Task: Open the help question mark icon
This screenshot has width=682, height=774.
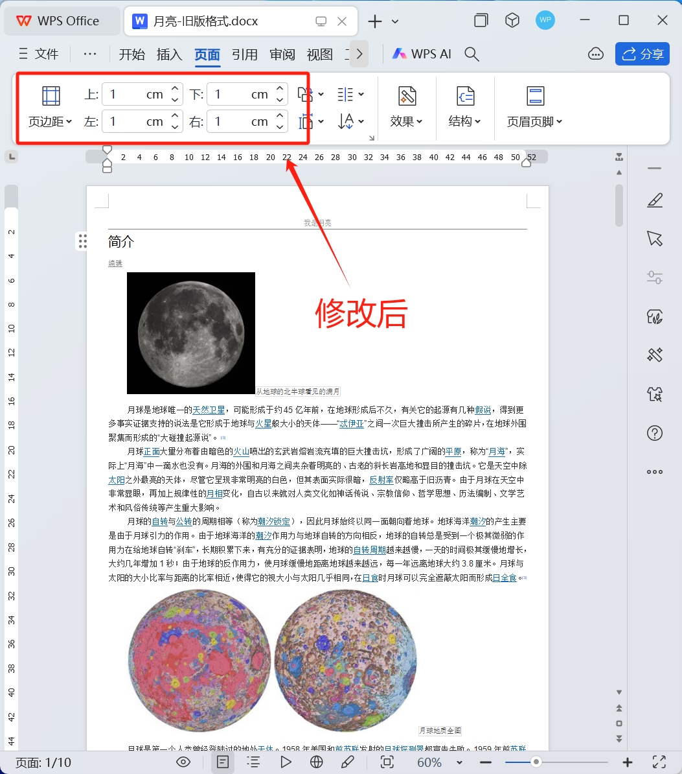Action: [x=655, y=432]
